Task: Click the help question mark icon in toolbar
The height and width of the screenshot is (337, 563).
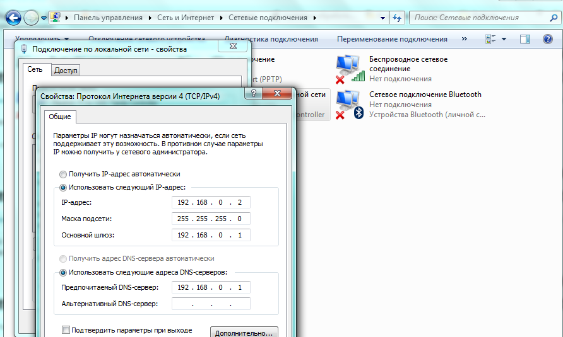Action: 548,39
